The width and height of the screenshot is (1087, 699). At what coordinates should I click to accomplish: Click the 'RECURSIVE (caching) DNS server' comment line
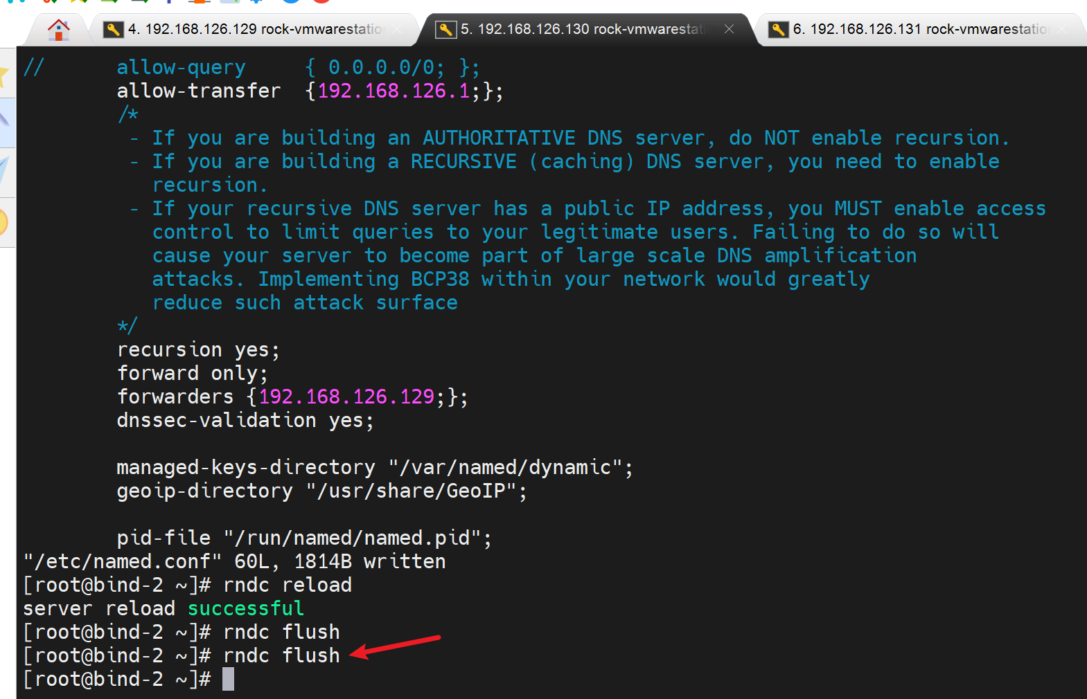click(565, 161)
